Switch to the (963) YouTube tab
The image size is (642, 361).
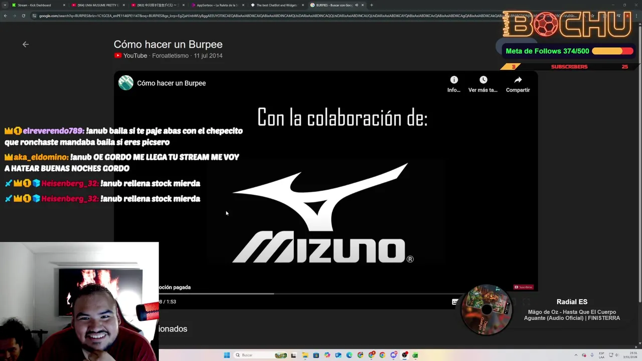click(157, 5)
